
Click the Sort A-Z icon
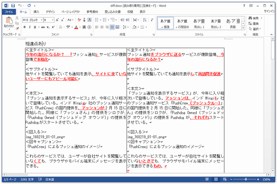(x=145, y=20)
